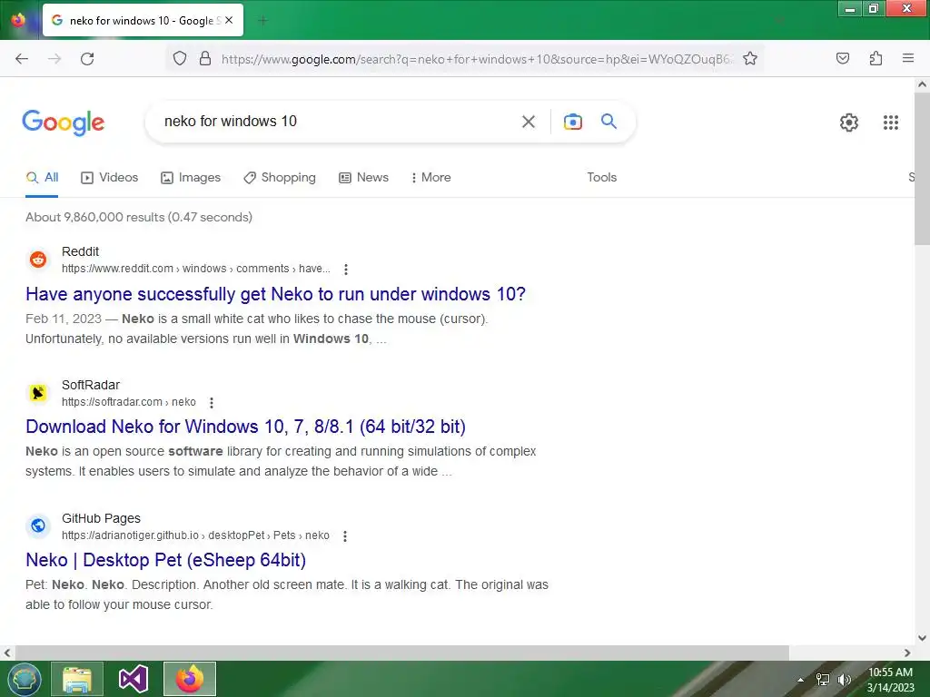Switch to the Videos tab
Viewport: 930px width, 697px height.
(x=110, y=177)
